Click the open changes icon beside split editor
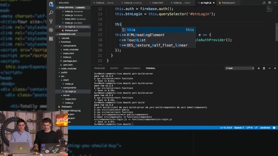 pyautogui.click(x=264, y=3)
